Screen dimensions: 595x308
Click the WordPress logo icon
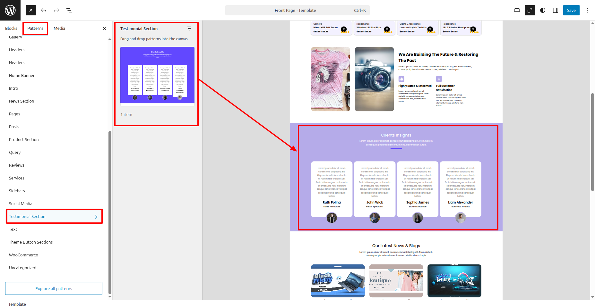coord(10,10)
